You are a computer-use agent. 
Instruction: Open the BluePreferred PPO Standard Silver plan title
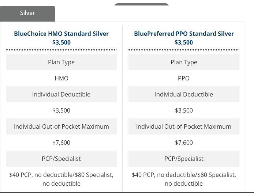coord(184,34)
